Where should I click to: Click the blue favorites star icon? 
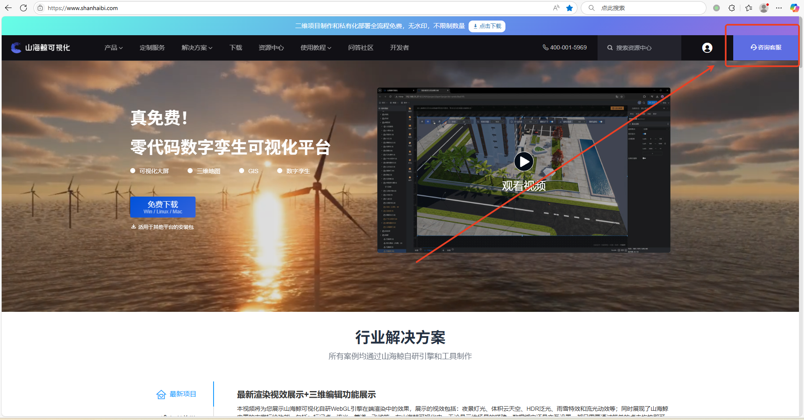(569, 8)
